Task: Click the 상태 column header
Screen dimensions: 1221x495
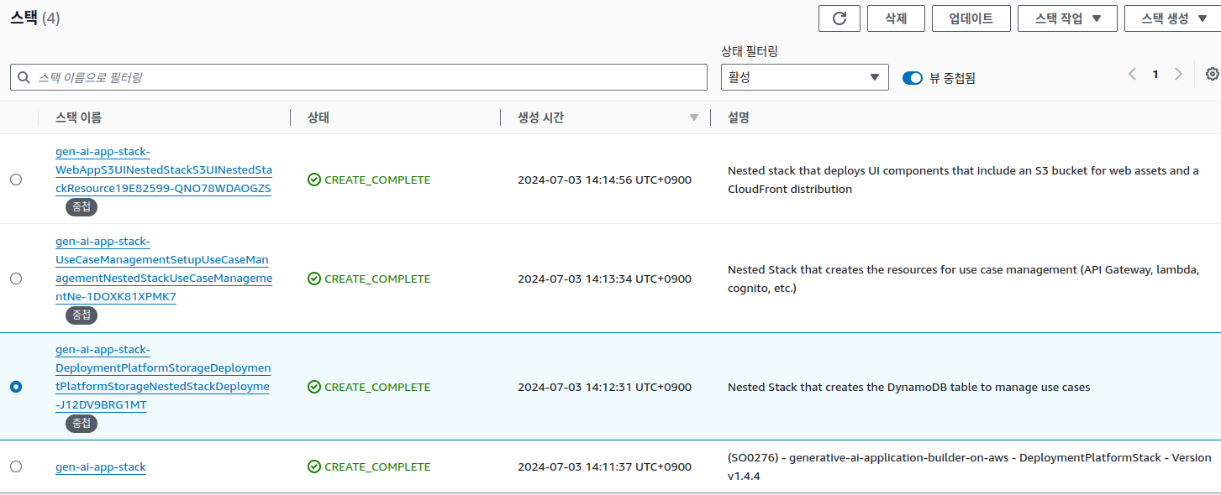Action: pyautogui.click(x=318, y=117)
